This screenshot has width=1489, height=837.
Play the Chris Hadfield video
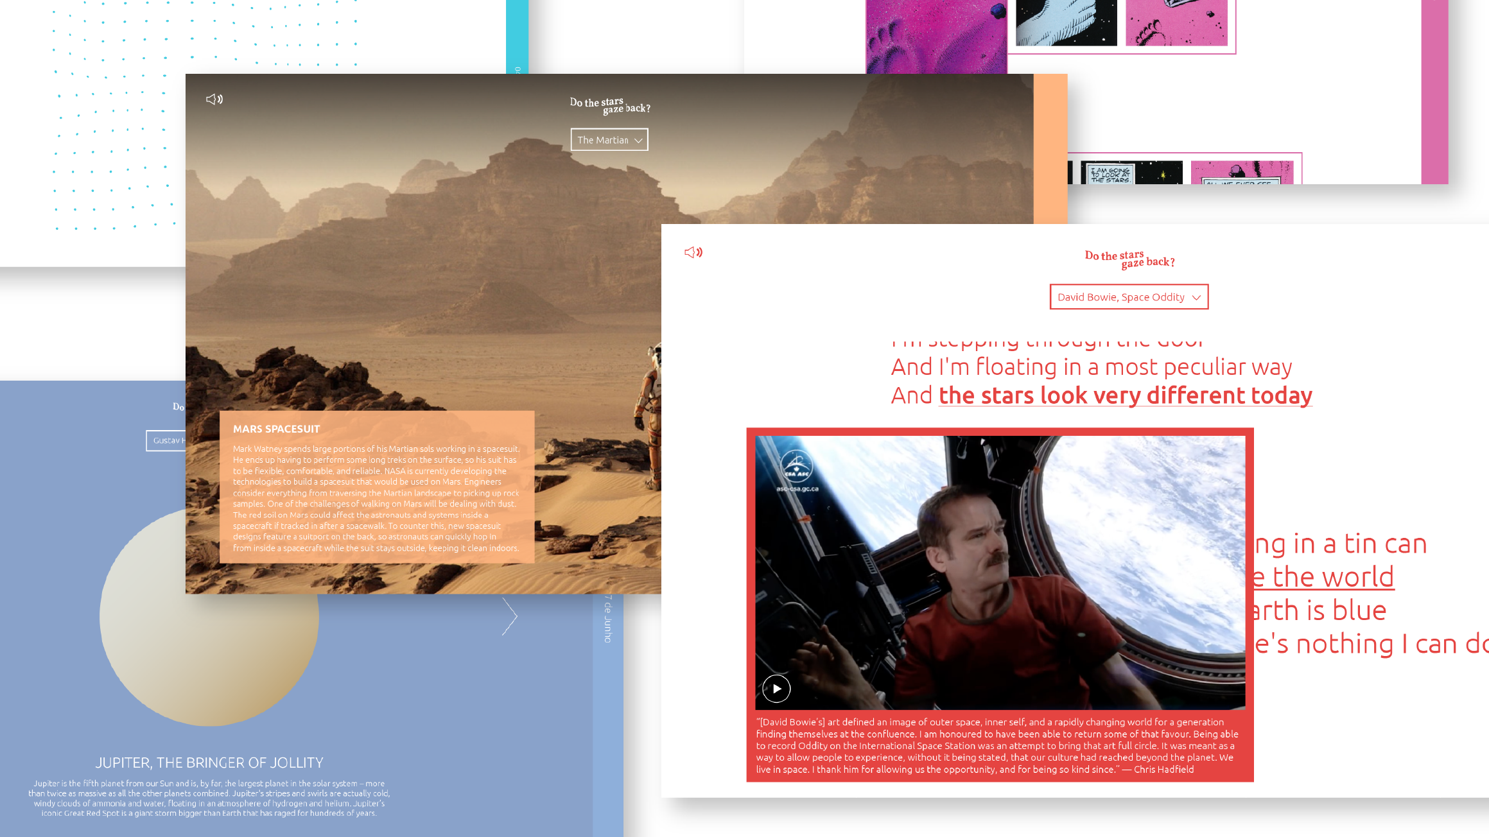776,689
